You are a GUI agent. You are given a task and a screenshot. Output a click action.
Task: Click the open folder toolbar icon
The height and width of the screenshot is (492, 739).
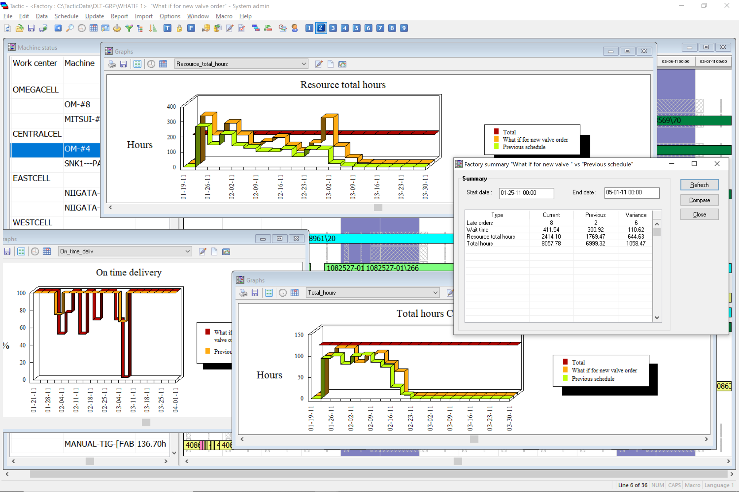pos(19,28)
